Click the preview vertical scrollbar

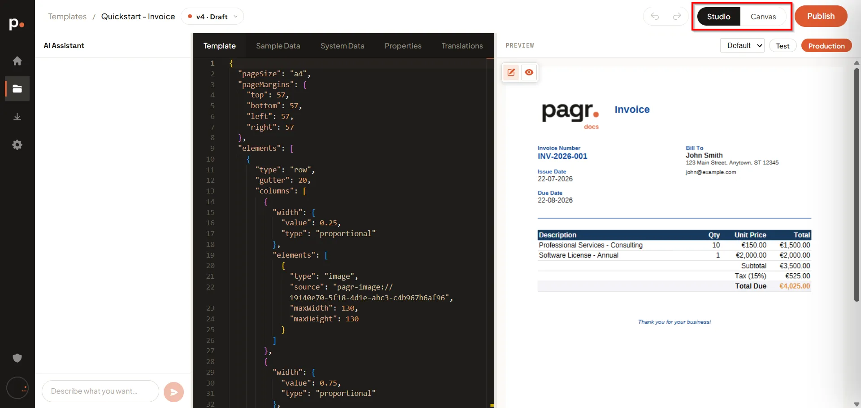pyautogui.click(x=857, y=184)
